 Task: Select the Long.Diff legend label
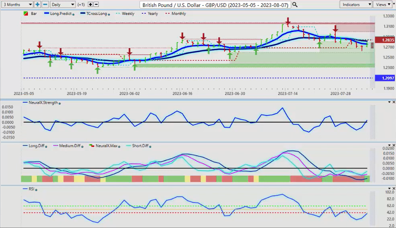(x=37, y=146)
